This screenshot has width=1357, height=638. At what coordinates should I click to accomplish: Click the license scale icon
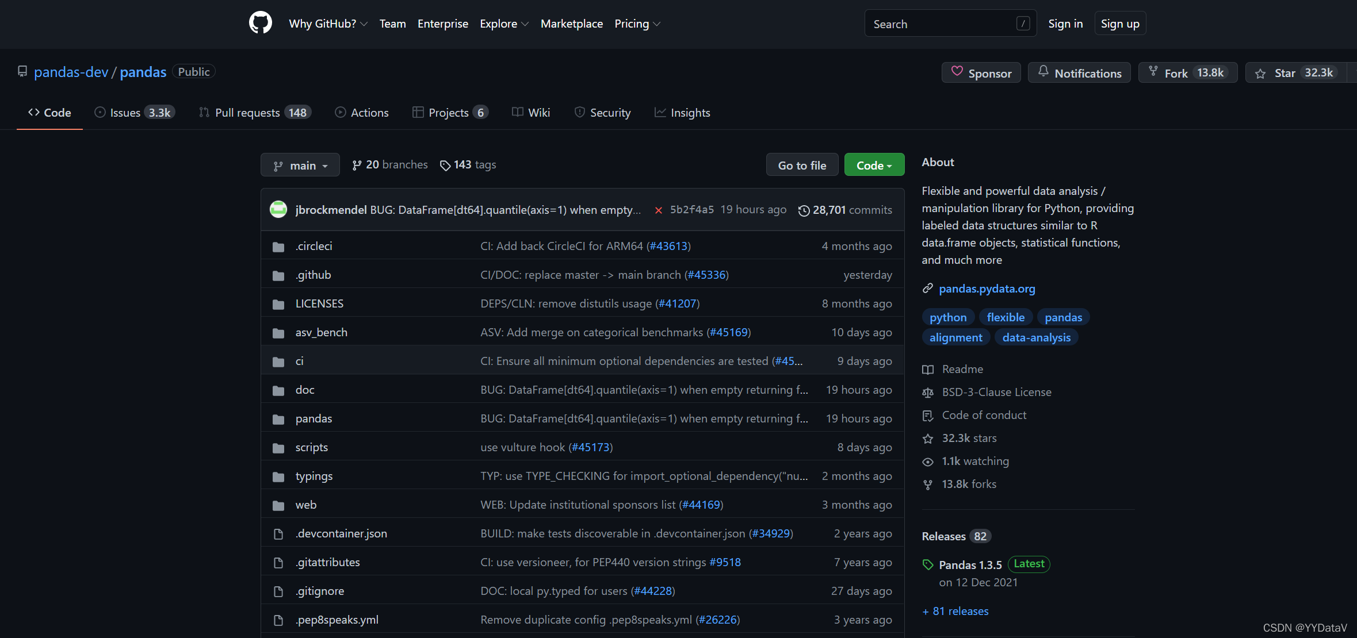click(x=928, y=393)
